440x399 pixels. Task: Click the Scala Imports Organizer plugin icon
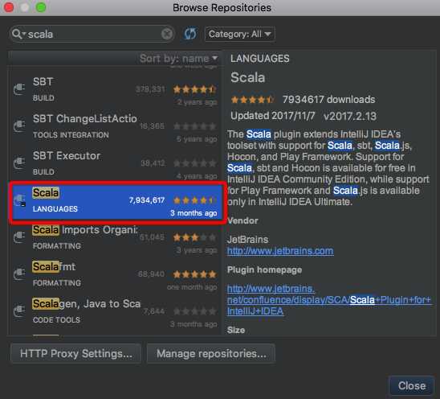(19, 237)
